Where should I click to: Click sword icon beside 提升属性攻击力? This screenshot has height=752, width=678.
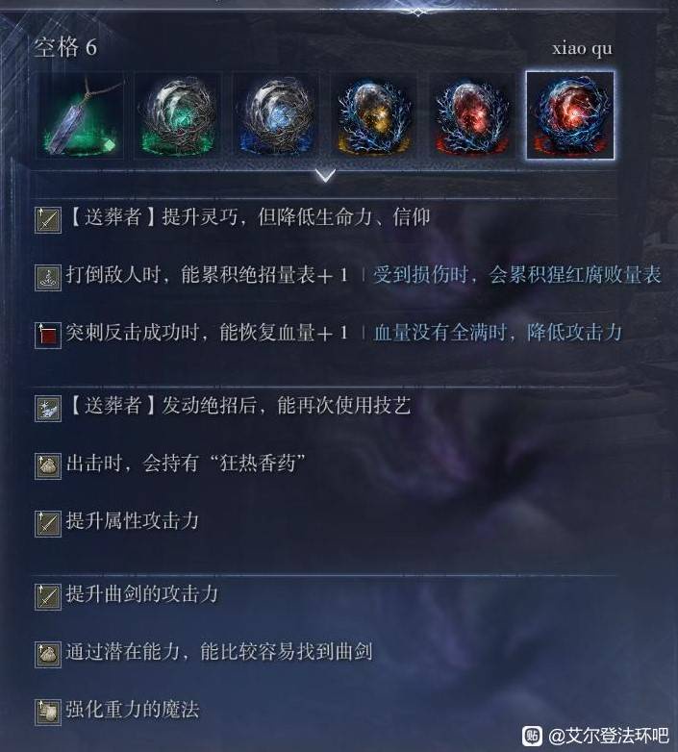[x=48, y=524]
